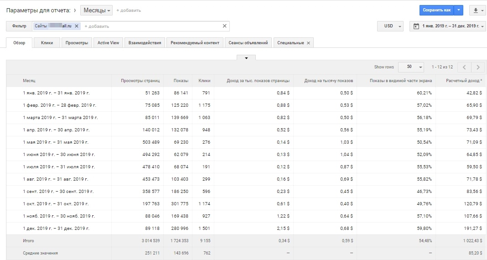This screenshot has width=487, height=260.
Task: Change the Show rows count dropdown
Action: tap(411, 67)
